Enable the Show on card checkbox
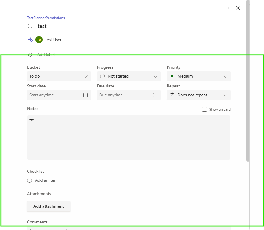 point(204,109)
